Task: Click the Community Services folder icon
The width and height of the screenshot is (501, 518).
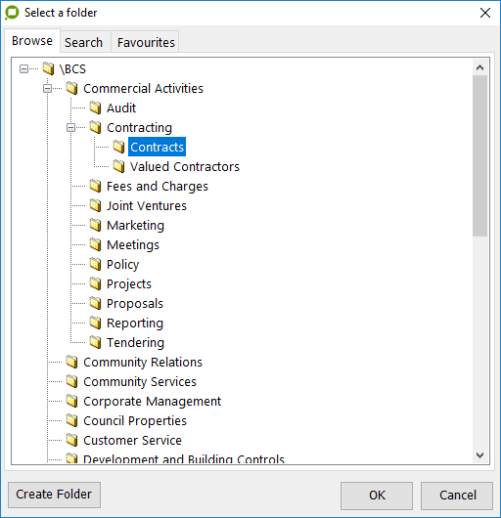Action: coord(71,381)
